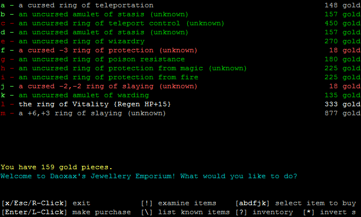This screenshot has height=217, width=361.
Task: Choose the ring of poison resistance
Action: point(180,59)
